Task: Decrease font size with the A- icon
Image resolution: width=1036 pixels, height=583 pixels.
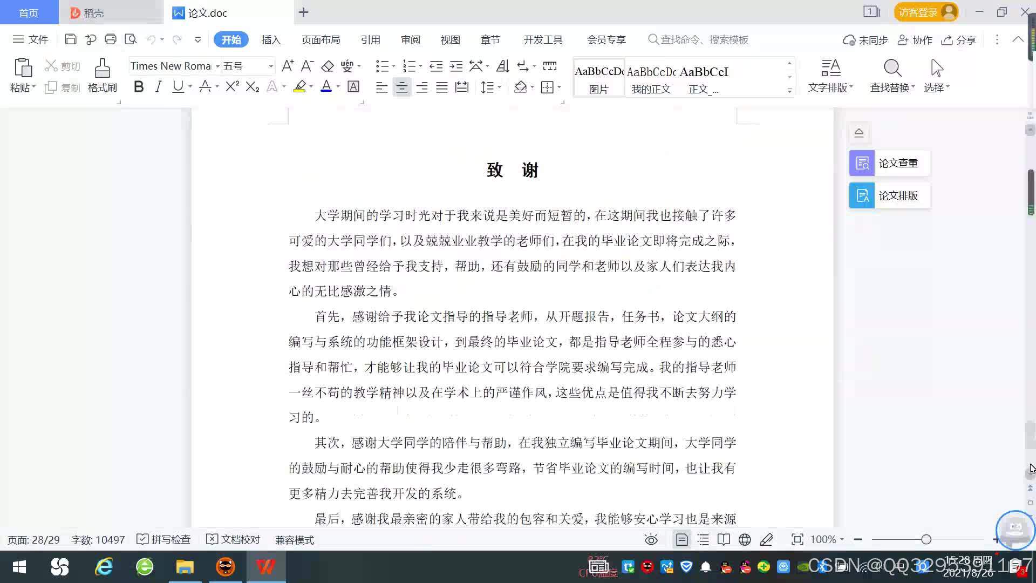Action: tap(307, 66)
